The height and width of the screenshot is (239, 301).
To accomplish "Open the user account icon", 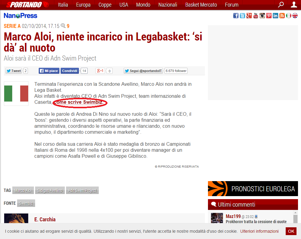I will [x=294, y=4].
